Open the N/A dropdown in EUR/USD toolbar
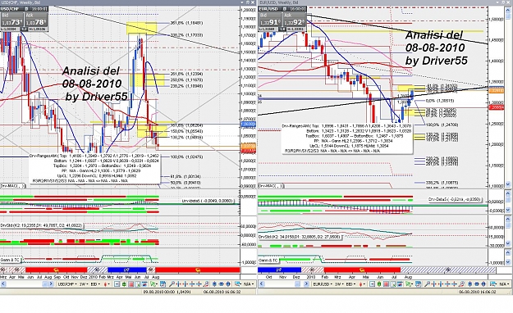 coord(505,284)
